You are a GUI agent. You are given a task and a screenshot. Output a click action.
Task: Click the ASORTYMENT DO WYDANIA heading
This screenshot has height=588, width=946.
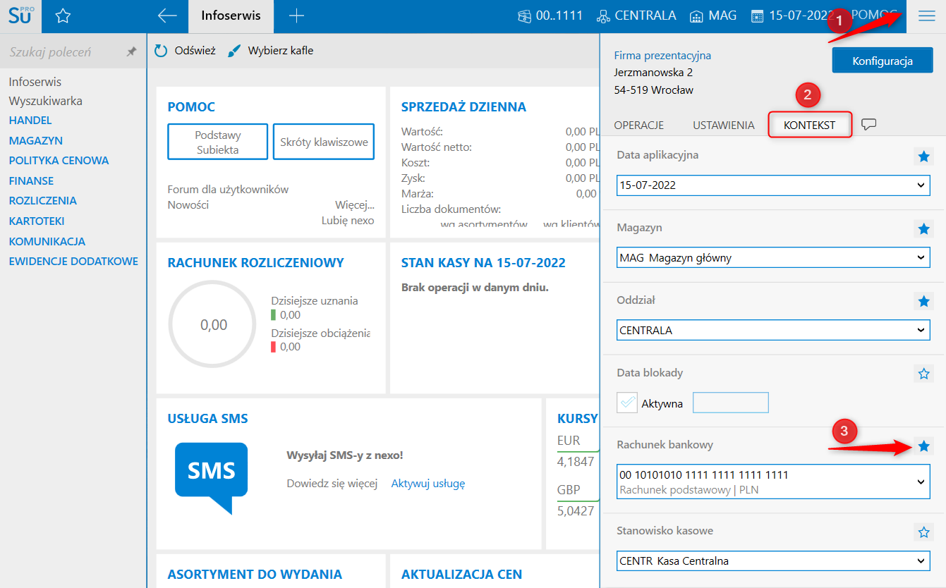click(255, 575)
